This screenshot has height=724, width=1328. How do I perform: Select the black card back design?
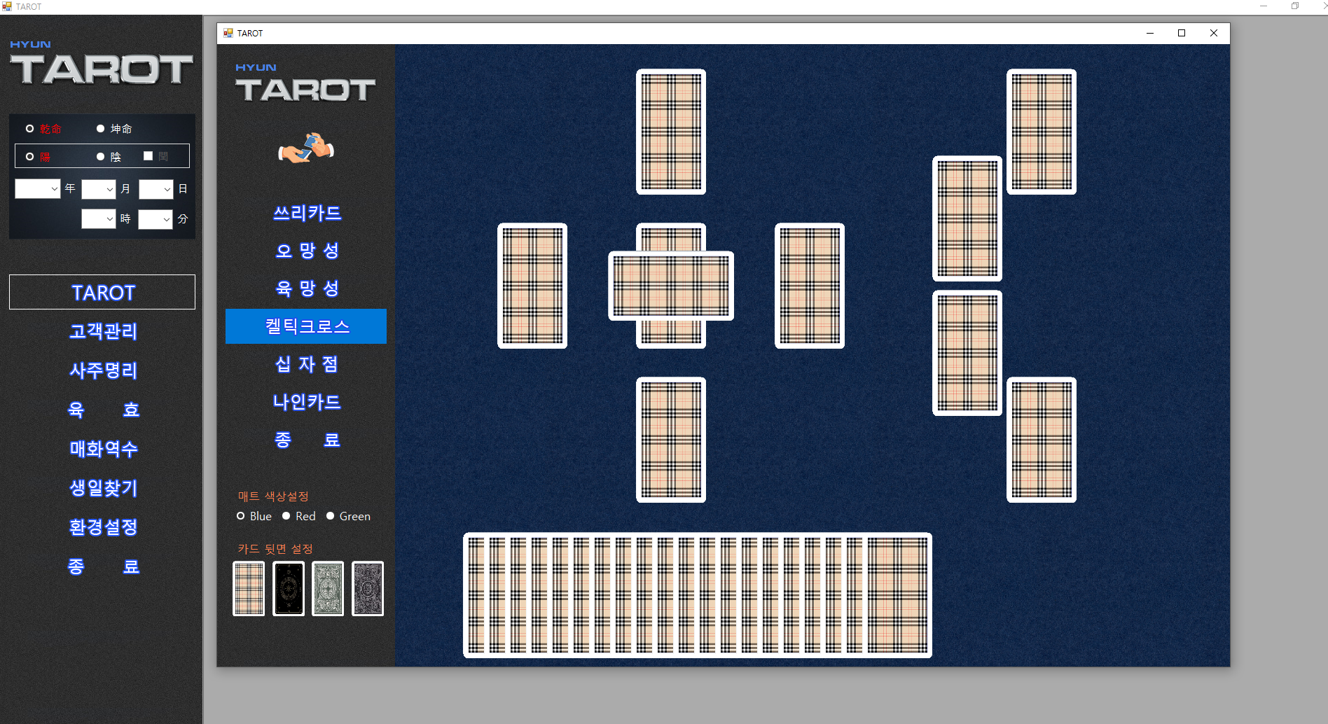coord(289,589)
